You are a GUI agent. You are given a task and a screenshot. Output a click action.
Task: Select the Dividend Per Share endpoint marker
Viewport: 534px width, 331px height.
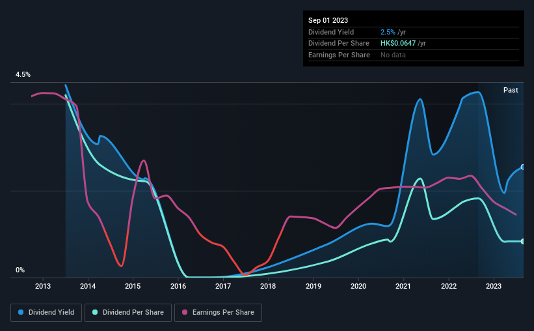point(523,241)
